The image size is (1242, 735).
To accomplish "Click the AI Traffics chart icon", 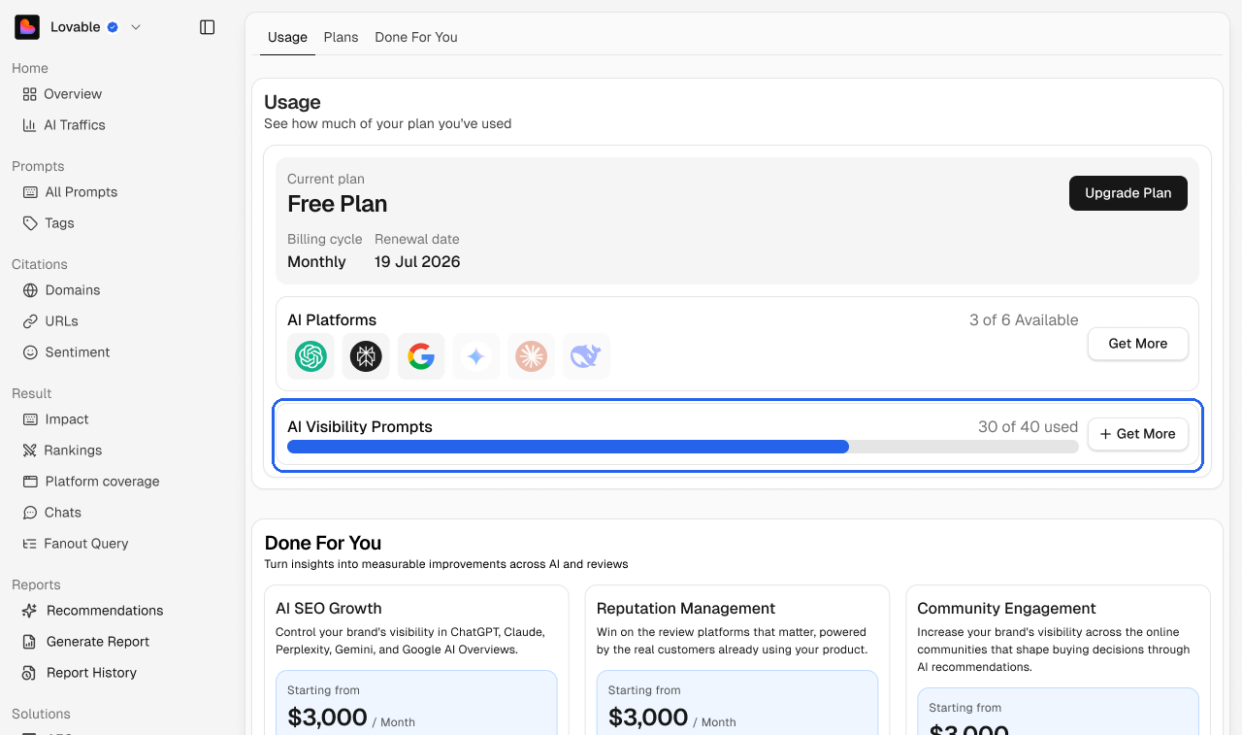I will (x=30, y=125).
